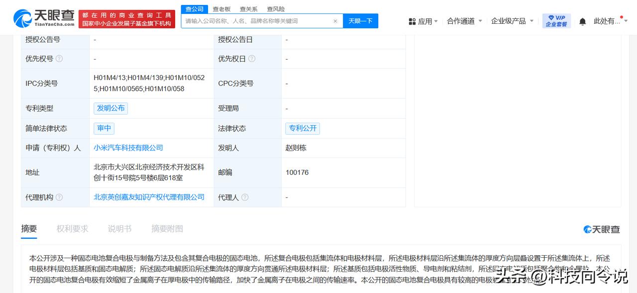Open the VIP 企业套餐 badge
This screenshot has width=637, height=293.
[x=556, y=21]
